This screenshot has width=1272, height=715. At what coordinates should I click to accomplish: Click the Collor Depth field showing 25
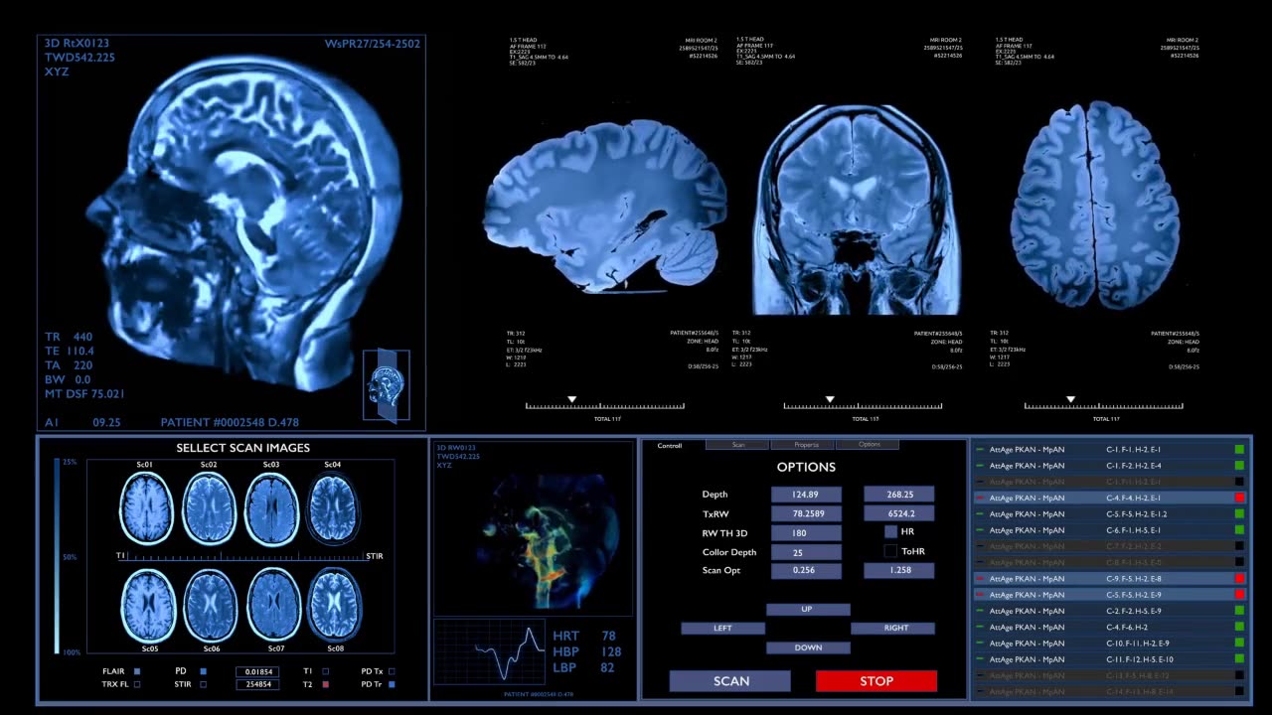pos(806,552)
